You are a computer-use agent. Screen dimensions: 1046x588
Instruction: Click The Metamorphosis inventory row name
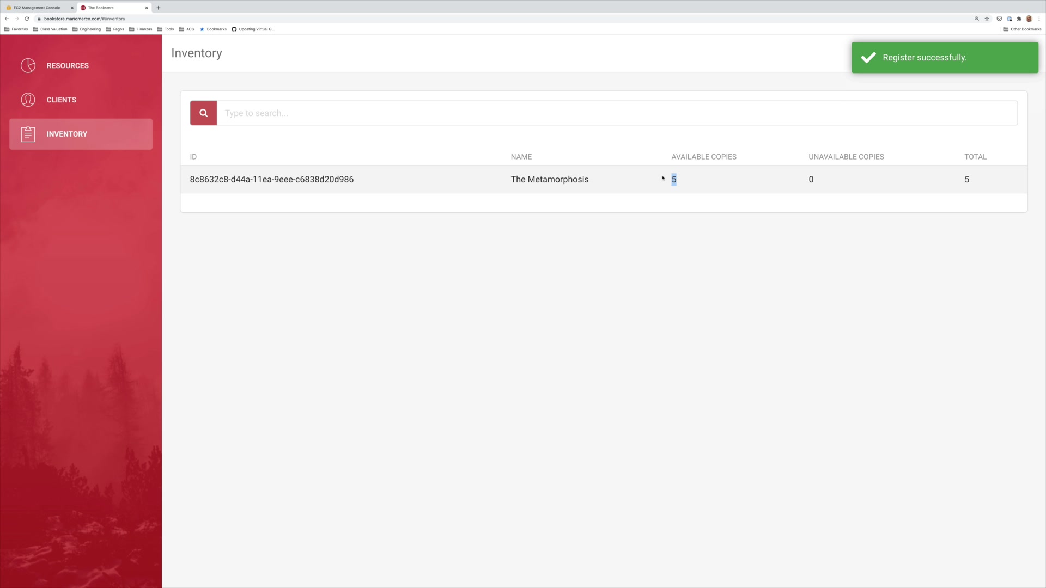tap(549, 180)
